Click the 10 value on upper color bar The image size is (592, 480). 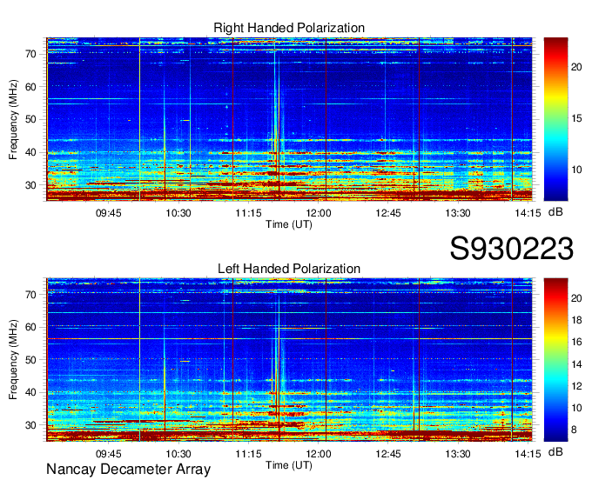[x=576, y=170]
